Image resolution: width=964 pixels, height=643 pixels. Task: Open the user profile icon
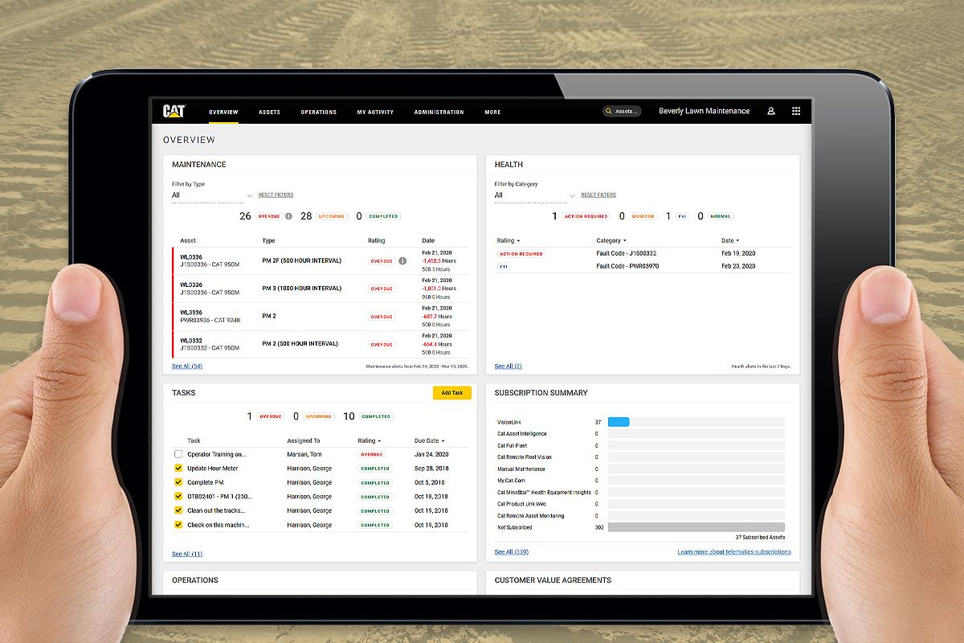(x=771, y=112)
